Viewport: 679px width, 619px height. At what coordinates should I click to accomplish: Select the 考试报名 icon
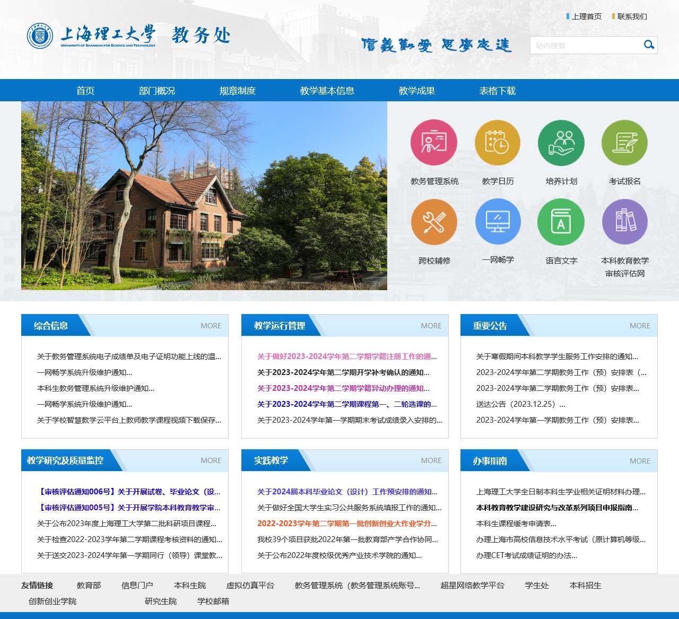pyautogui.click(x=624, y=143)
